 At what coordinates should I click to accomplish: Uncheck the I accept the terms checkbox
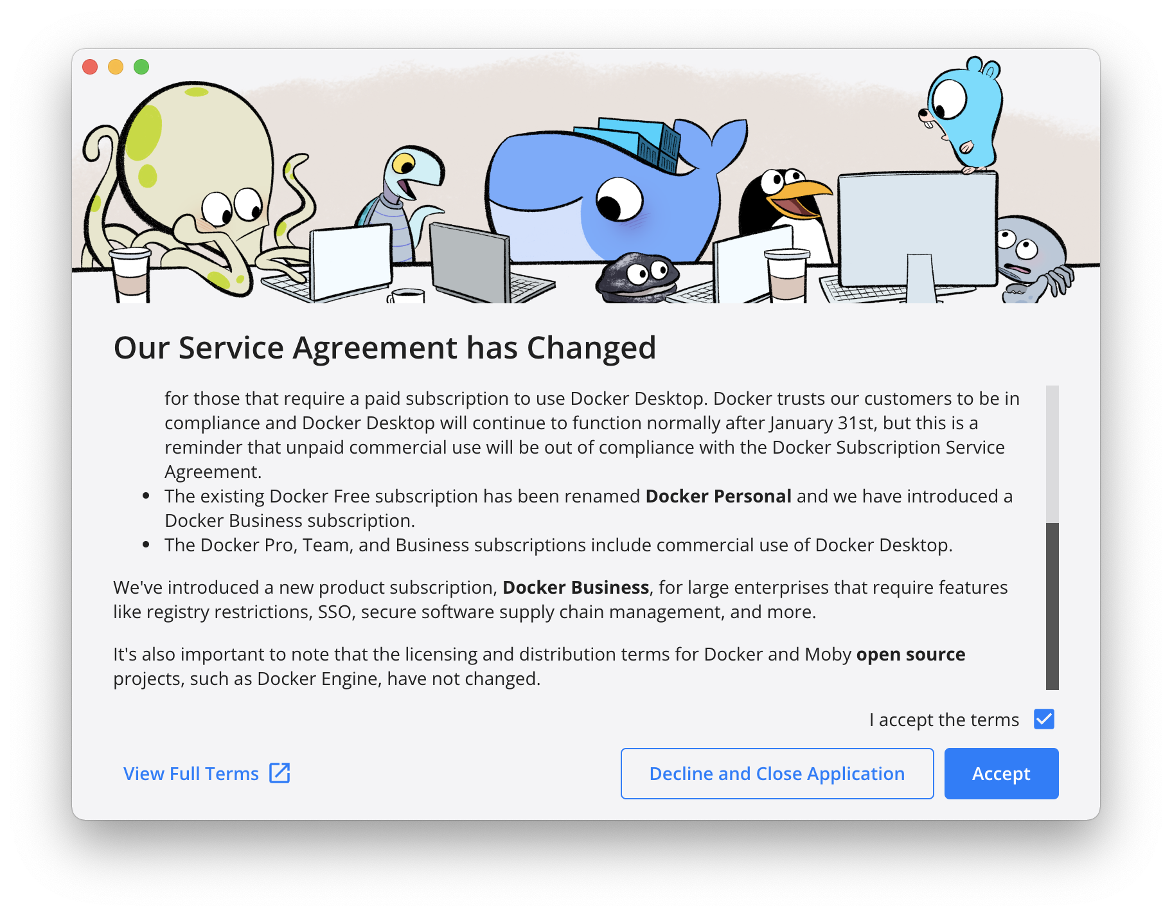tap(1044, 719)
